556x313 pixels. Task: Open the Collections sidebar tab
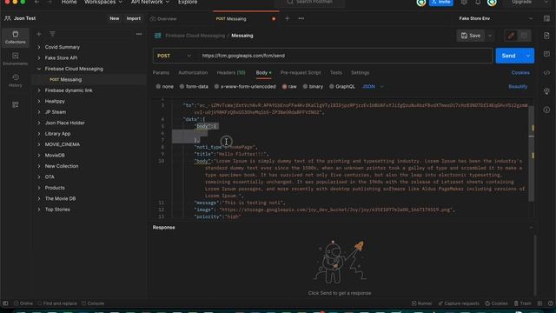pos(16,37)
